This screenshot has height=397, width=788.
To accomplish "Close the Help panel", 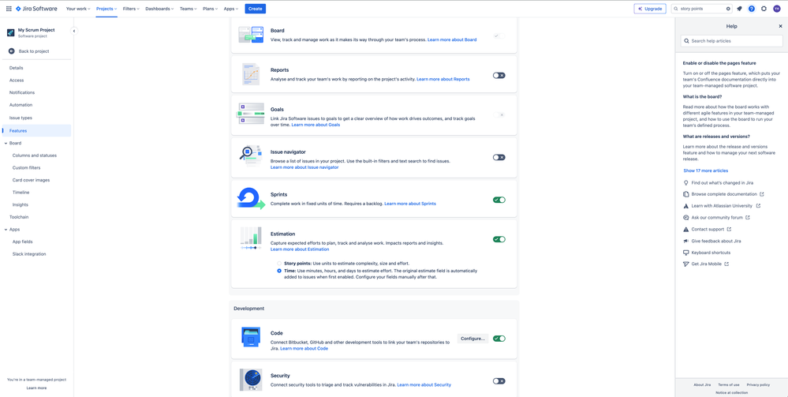I will 780,26.
